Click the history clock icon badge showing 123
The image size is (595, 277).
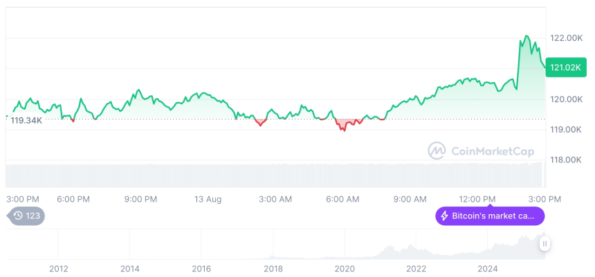tap(26, 216)
